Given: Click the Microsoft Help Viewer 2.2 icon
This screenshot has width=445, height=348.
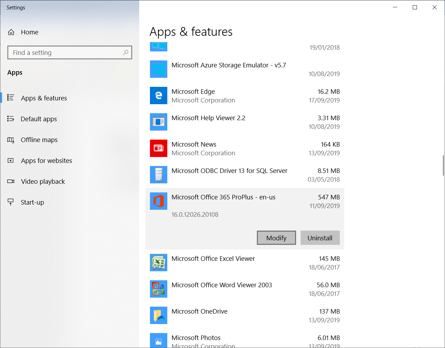Looking at the screenshot, I should pyautogui.click(x=159, y=122).
